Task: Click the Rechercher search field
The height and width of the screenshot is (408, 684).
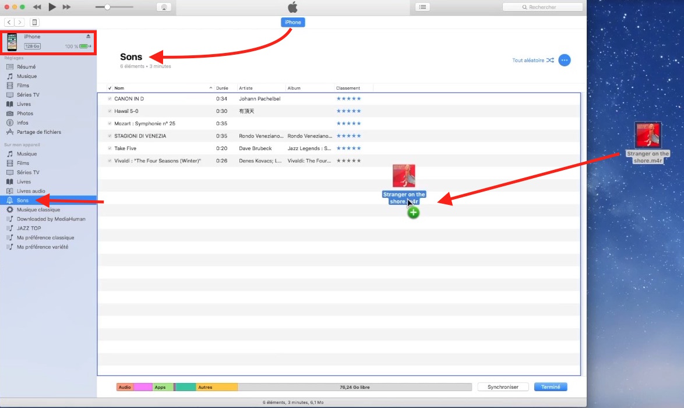Action: (x=542, y=7)
